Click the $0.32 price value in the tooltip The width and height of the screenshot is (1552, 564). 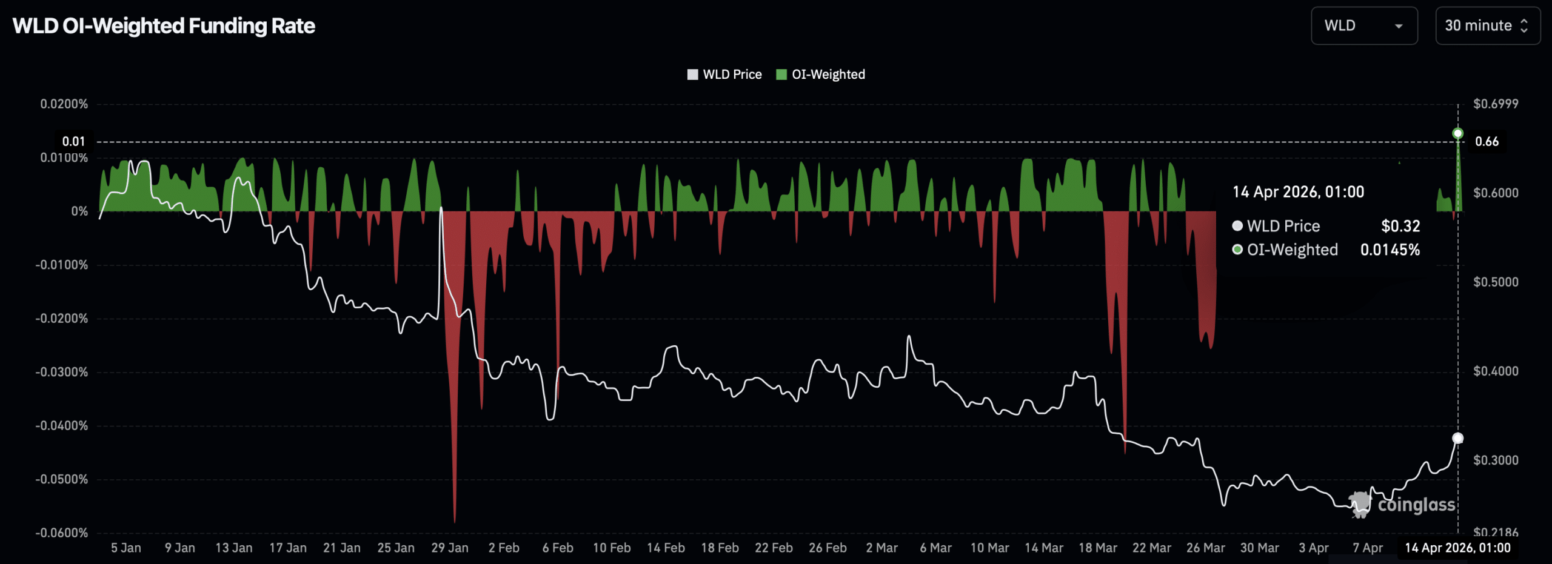(1400, 226)
